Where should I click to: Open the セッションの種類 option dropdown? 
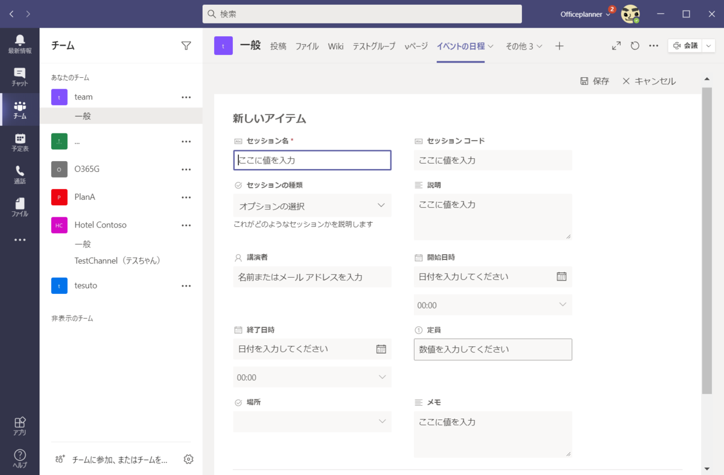(x=312, y=206)
